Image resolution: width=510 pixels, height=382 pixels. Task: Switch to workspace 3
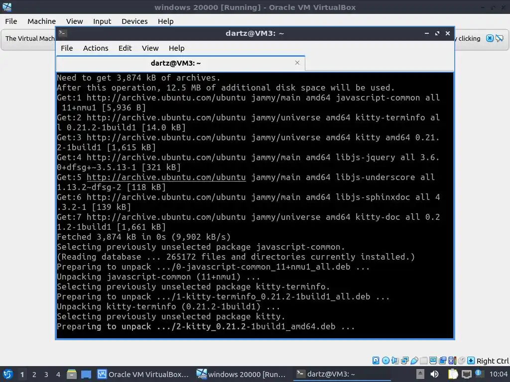coord(46,375)
